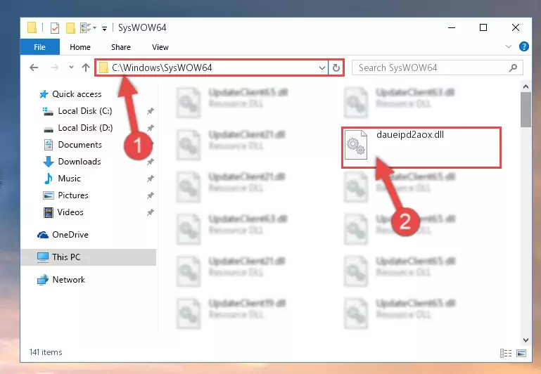Open Customize Quick Access Toolbar dropdown

tap(104, 29)
